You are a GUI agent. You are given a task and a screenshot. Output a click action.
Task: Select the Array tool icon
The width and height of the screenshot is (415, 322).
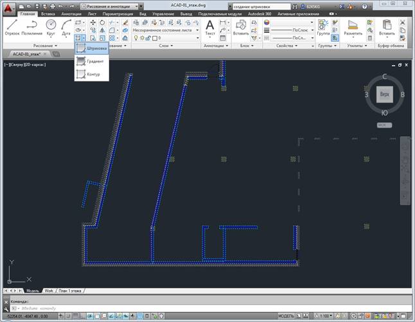pyautogui.click(x=112, y=38)
